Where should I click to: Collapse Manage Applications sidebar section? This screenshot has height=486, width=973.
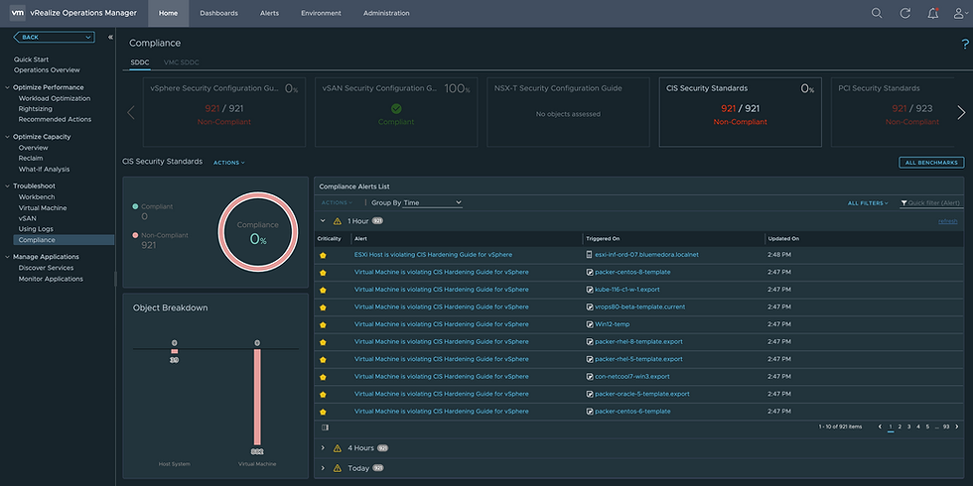(8, 257)
